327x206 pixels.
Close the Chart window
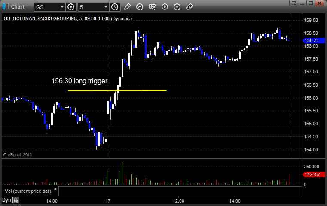point(320,3)
